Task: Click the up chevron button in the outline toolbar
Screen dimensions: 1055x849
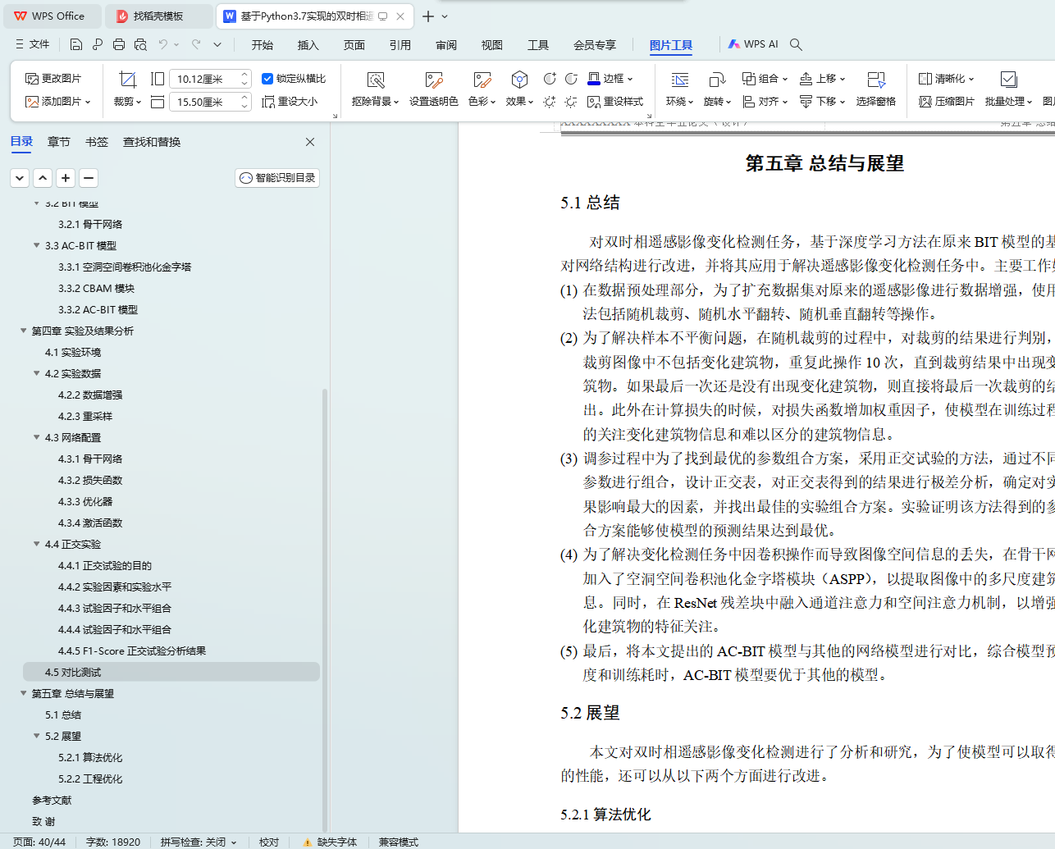Action: coord(43,178)
